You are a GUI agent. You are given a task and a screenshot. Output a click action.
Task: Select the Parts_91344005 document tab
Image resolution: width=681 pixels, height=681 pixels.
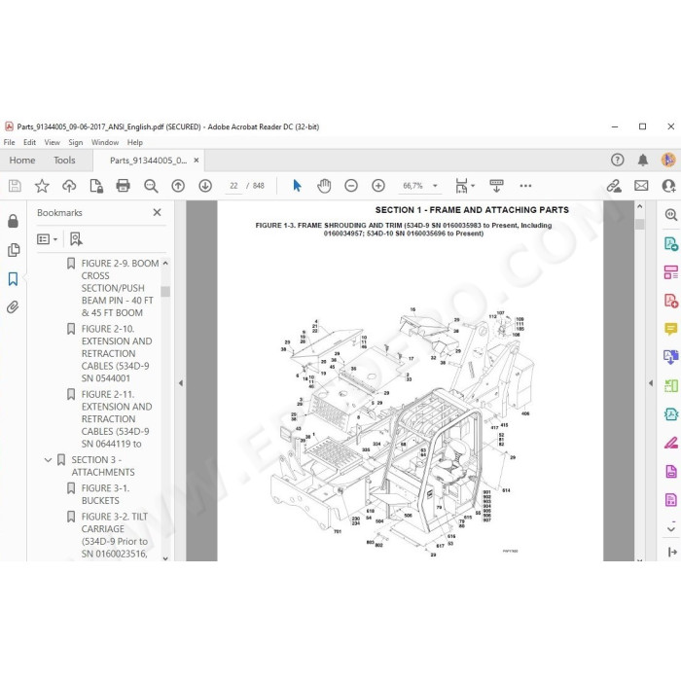point(148,161)
